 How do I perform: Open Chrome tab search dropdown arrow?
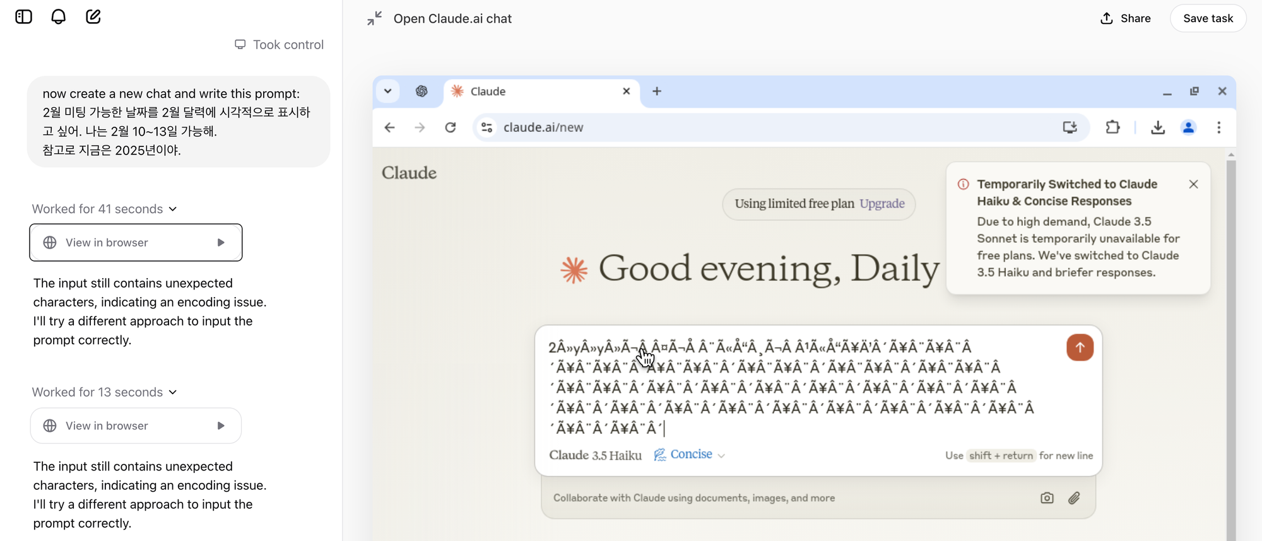coord(388,91)
